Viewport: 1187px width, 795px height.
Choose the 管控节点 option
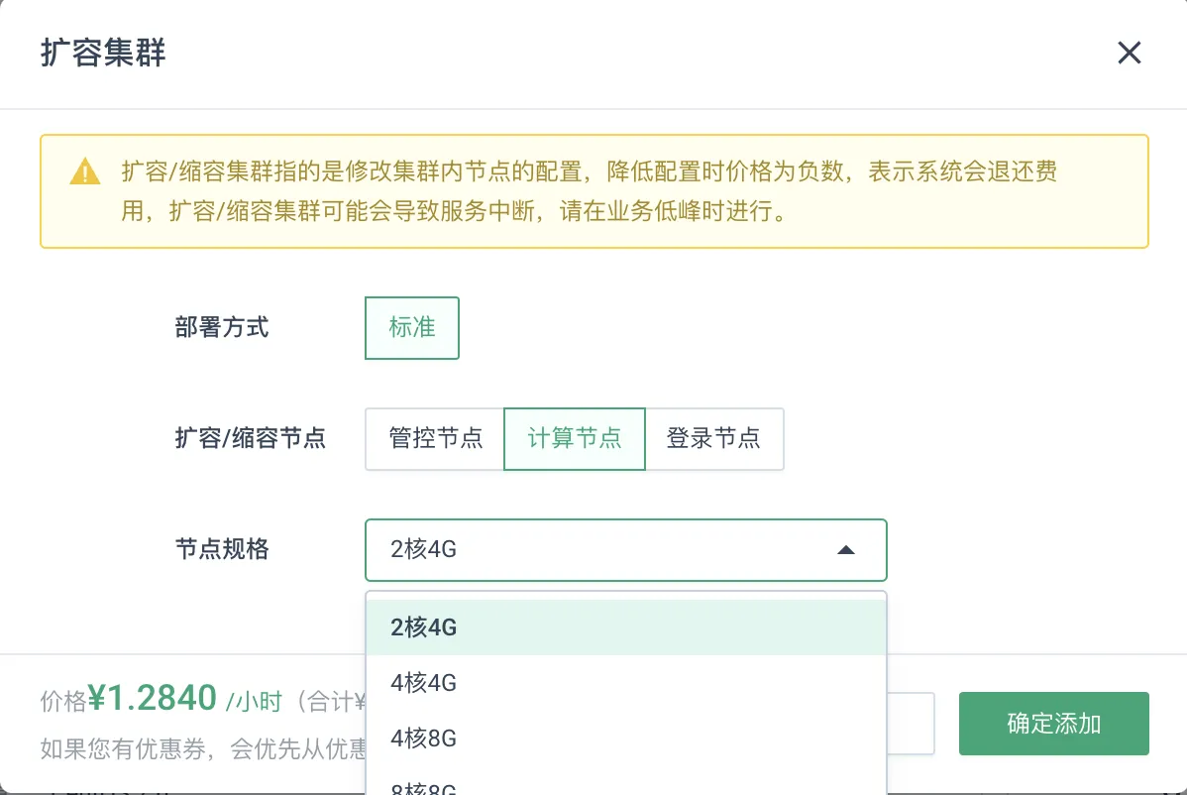435,438
